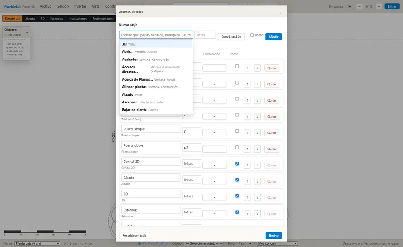Click the Combinación button for new shortcut
The height and width of the screenshot is (247, 403).
point(232,37)
